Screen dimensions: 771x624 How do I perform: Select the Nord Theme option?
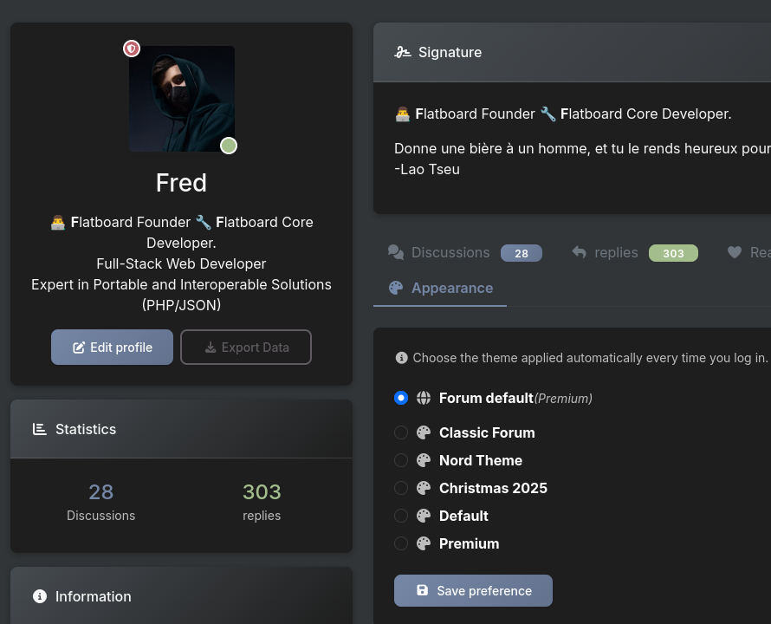[x=401, y=460]
